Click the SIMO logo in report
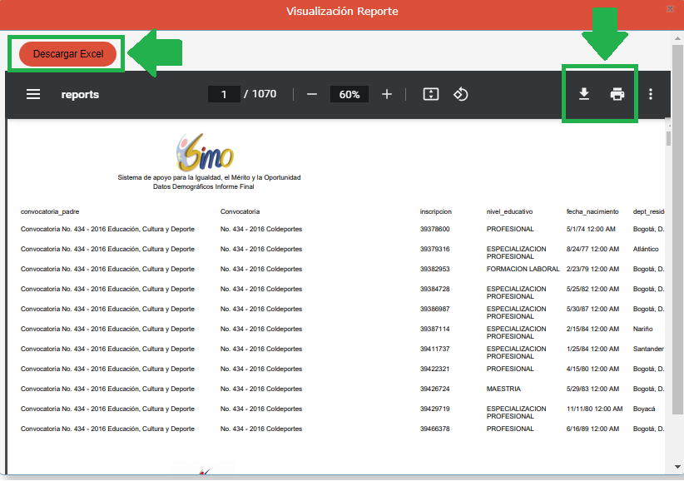Viewport: 684px width, 481px height. (x=205, y=152)
